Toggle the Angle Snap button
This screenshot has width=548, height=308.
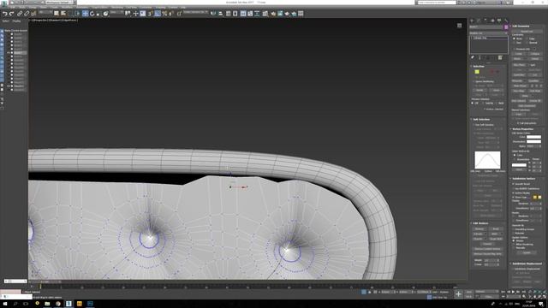click(x=158, y=14)
